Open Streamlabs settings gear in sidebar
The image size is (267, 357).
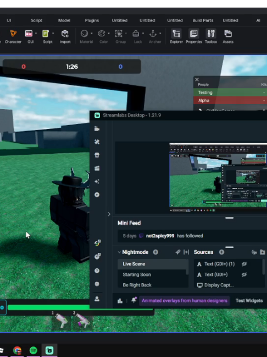(x=97, y=284)
